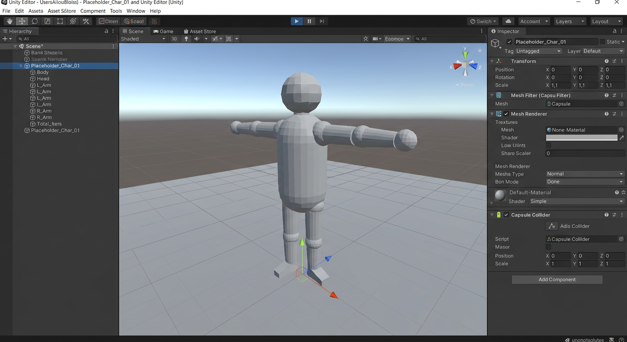Toggle the Mesh Renderer enabled checkbox
Image resolution: width=627 pixels, height=342 pixels.
[x=506, y=114]
